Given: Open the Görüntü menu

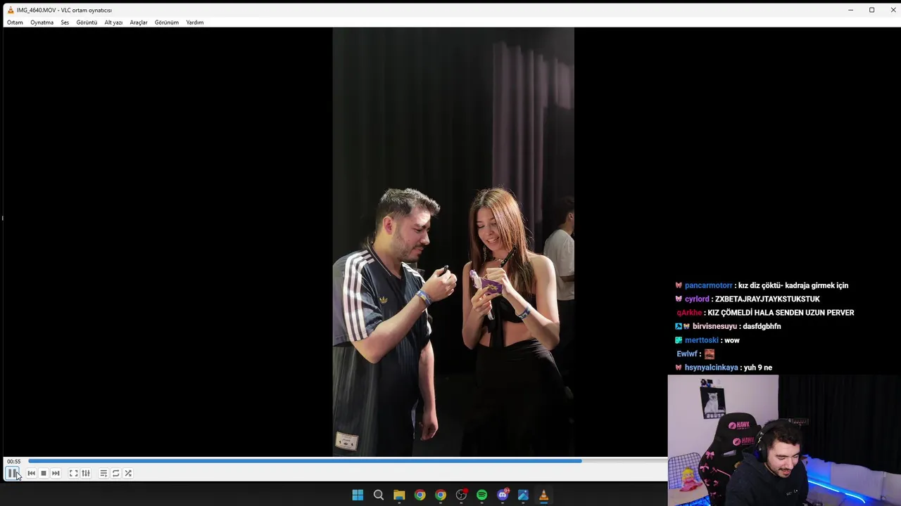Looking at the screenshot, I should point(87,22).
